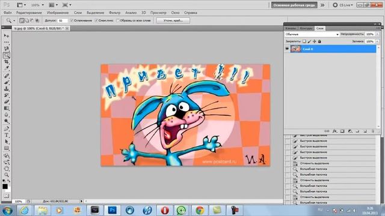Choose Add to selection mode icon
The height and width of the screenshot is (216, 385).
(27, 20)
